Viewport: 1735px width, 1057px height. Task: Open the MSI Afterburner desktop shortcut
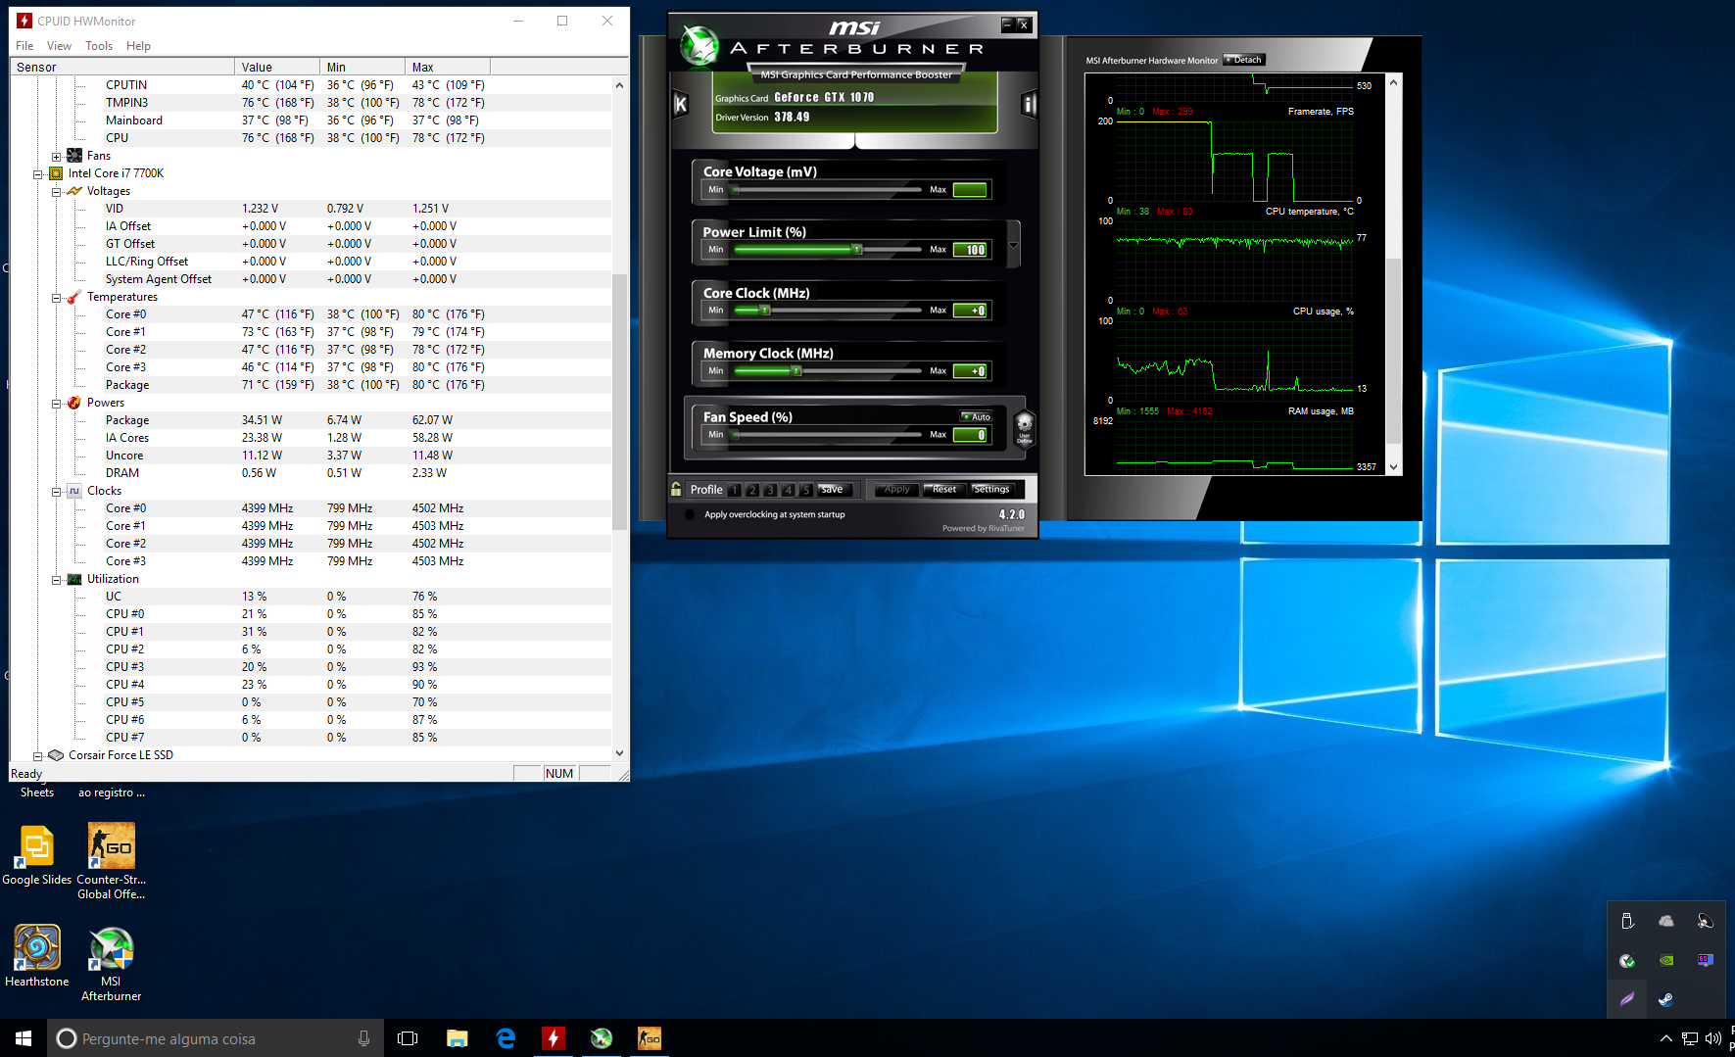click(111, 962)
